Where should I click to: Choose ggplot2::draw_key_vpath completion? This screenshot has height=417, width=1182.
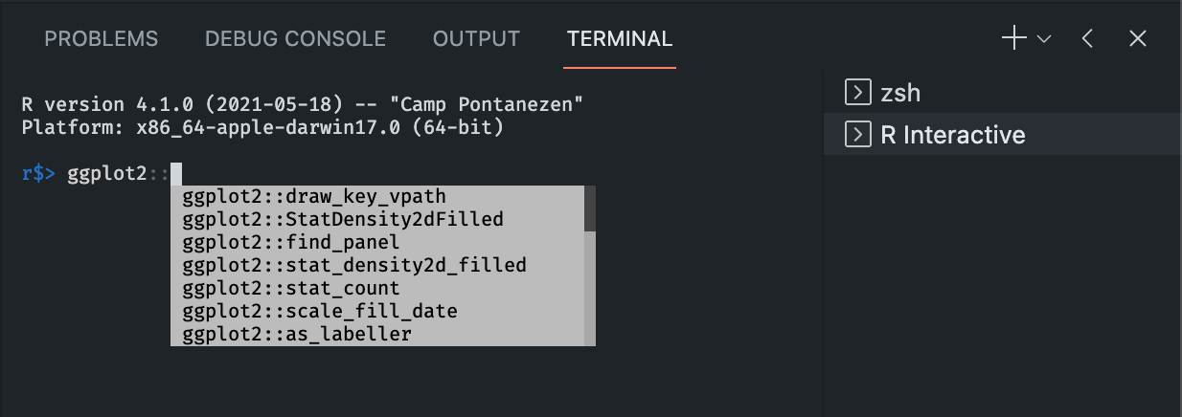tap(377, 197)
